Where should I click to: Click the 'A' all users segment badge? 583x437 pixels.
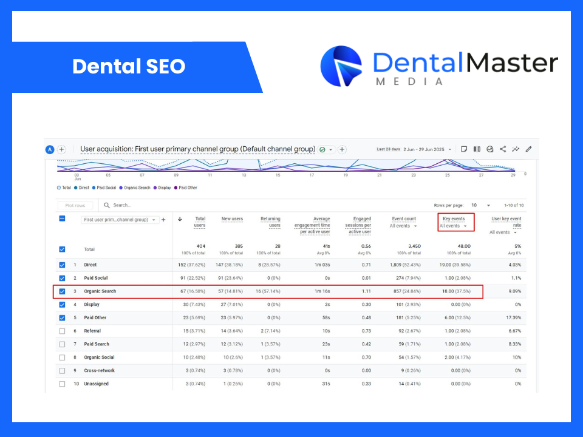(49, 149)
